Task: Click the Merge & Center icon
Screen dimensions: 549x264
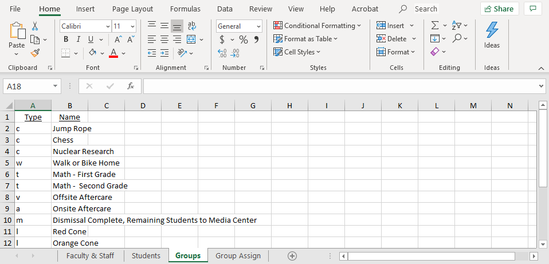Action: (x=191, y=40)
